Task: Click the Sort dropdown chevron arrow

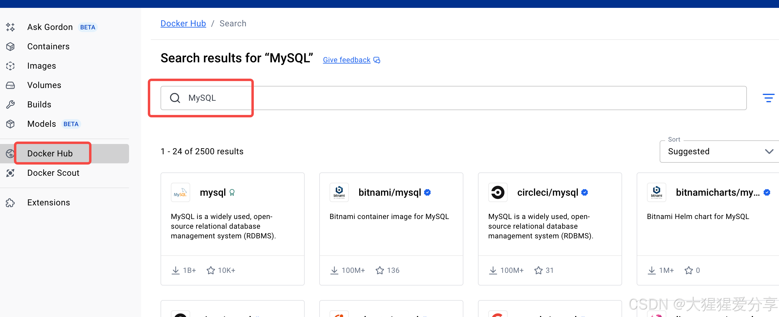Action: tap(769, 152)
